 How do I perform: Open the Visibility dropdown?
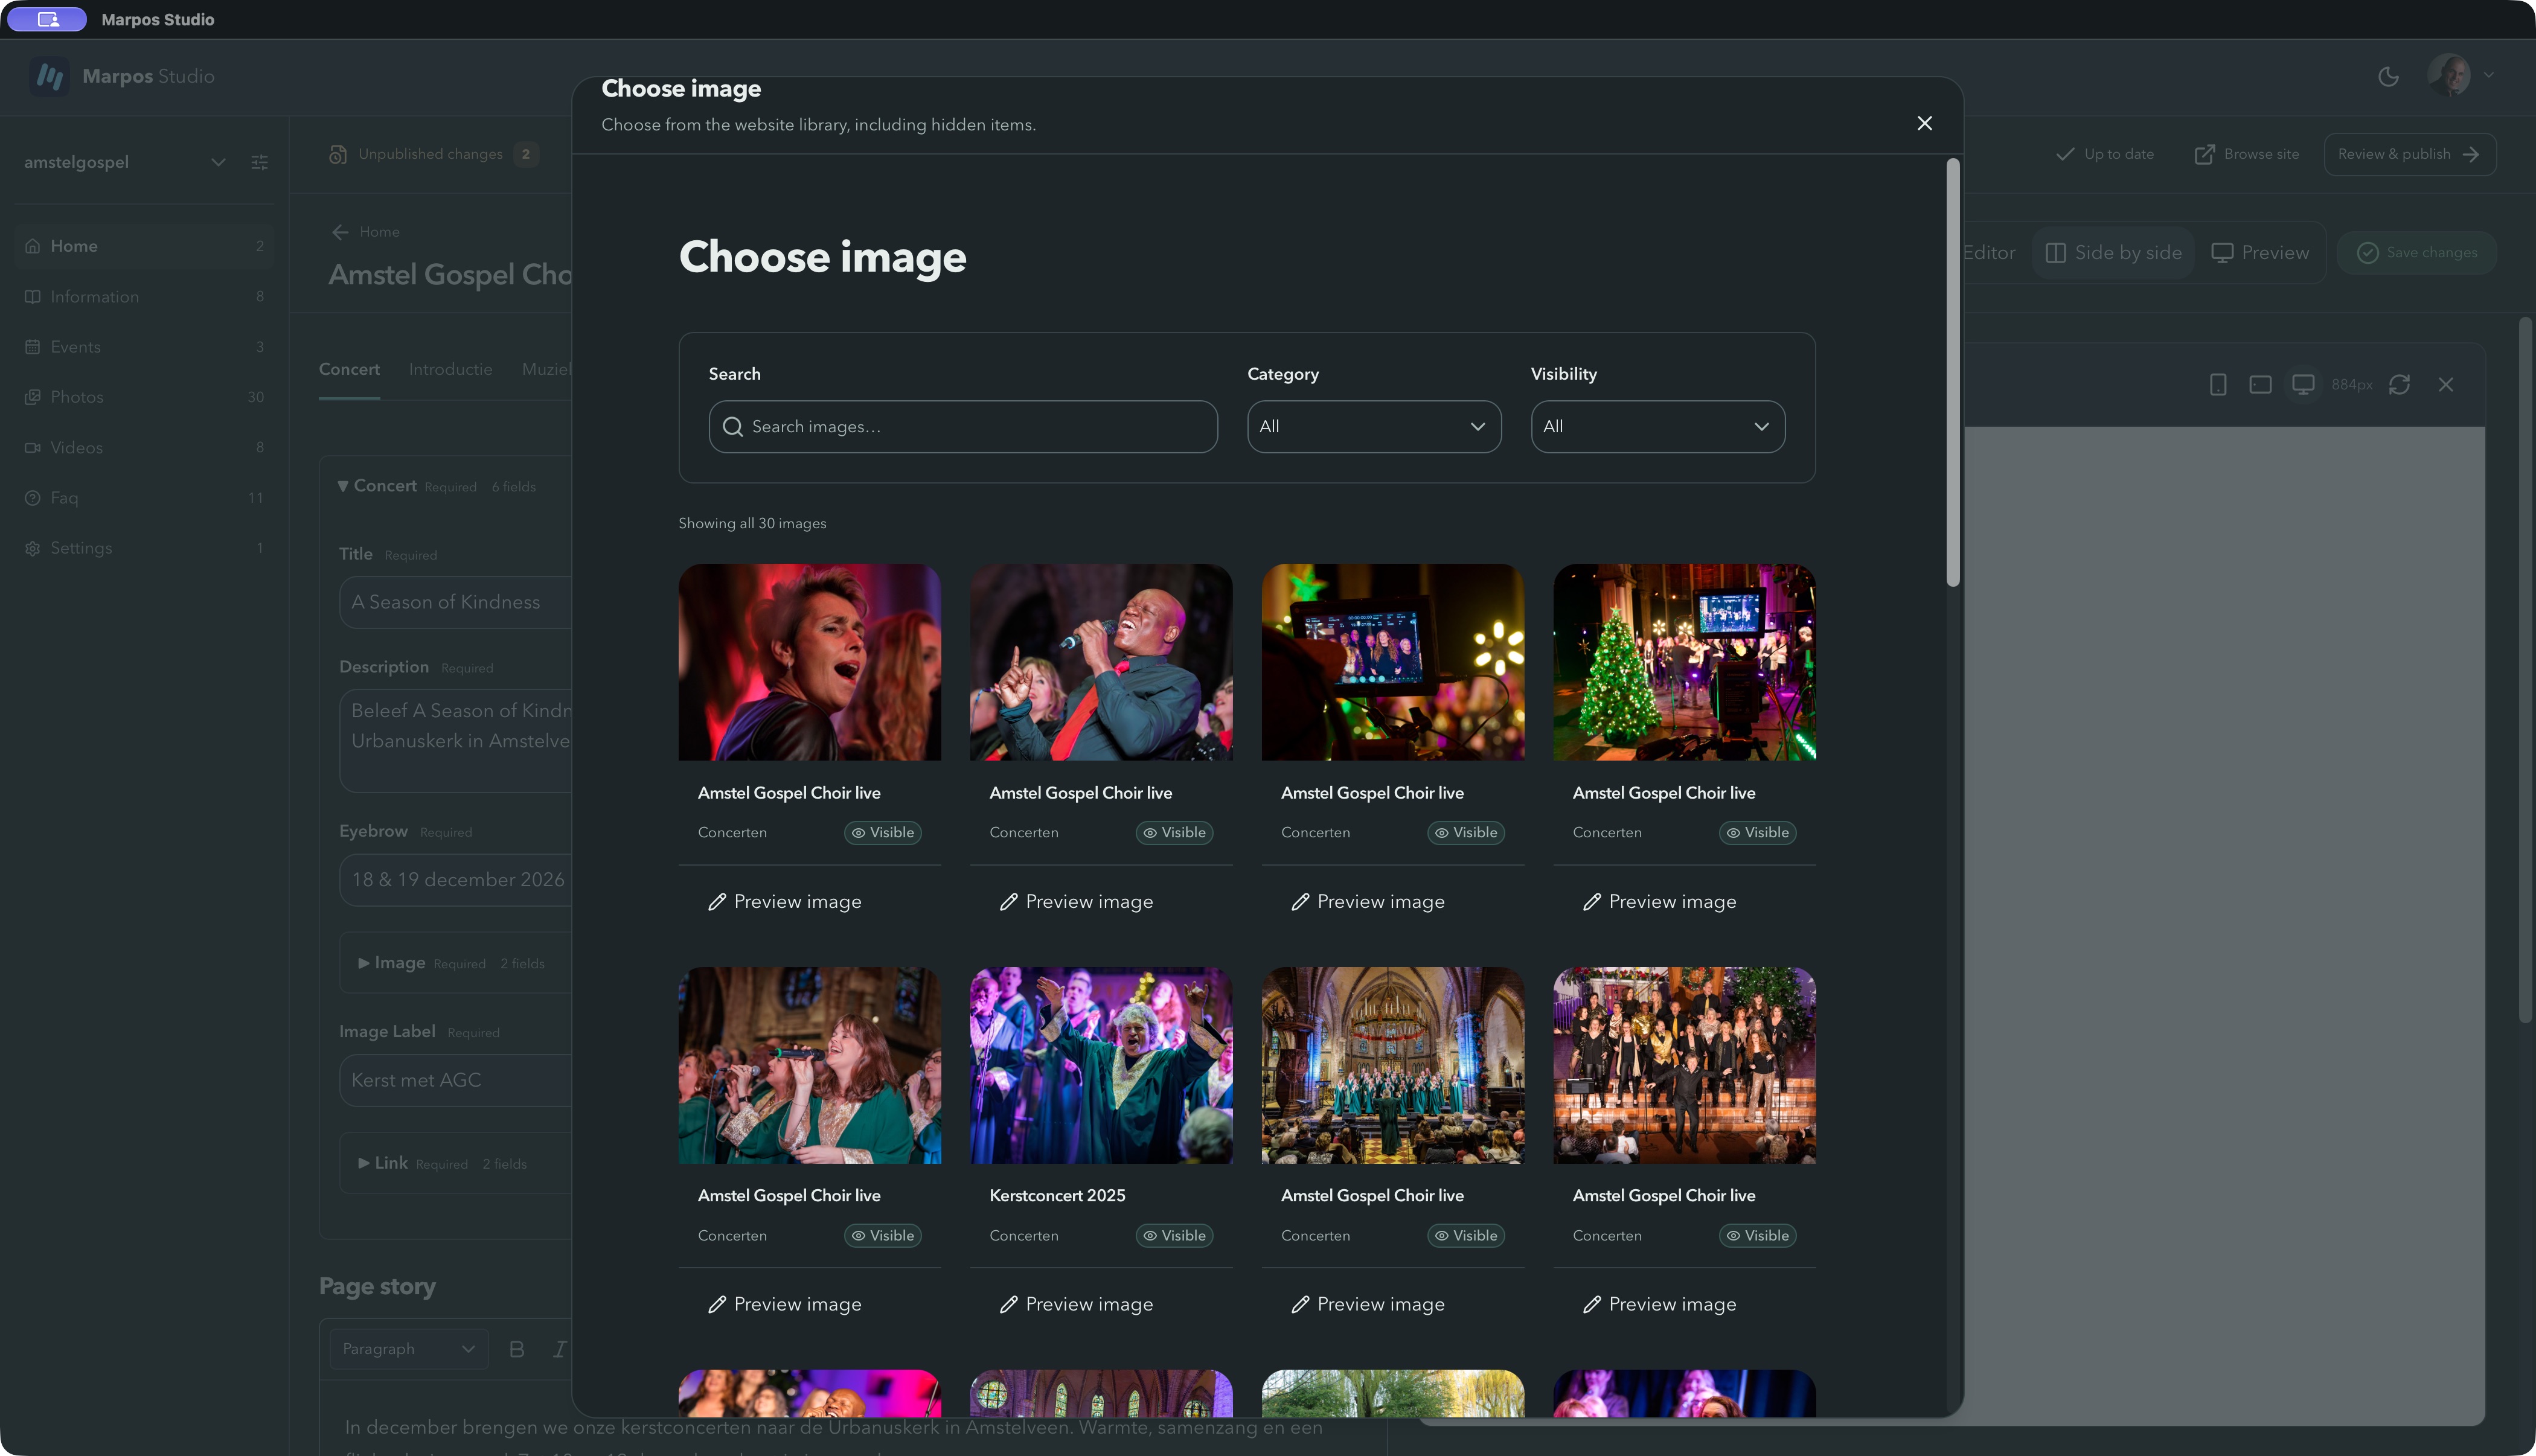[1658, 427]
